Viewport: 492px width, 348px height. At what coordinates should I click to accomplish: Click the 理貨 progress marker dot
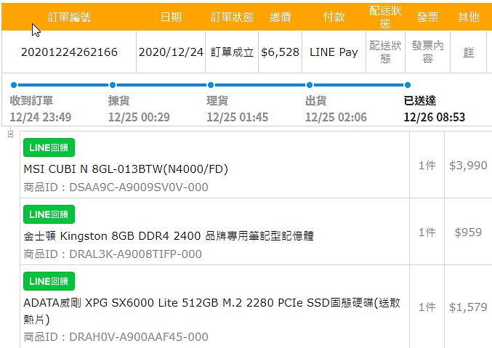point(210,85)
